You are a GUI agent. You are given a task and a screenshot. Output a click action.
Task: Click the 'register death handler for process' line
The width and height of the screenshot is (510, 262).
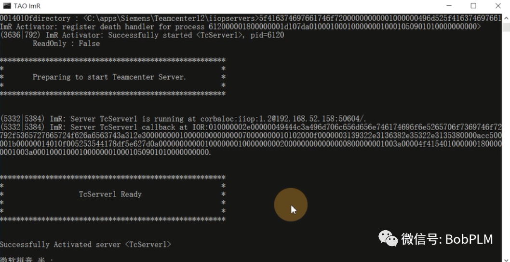[x=241, y=27]
